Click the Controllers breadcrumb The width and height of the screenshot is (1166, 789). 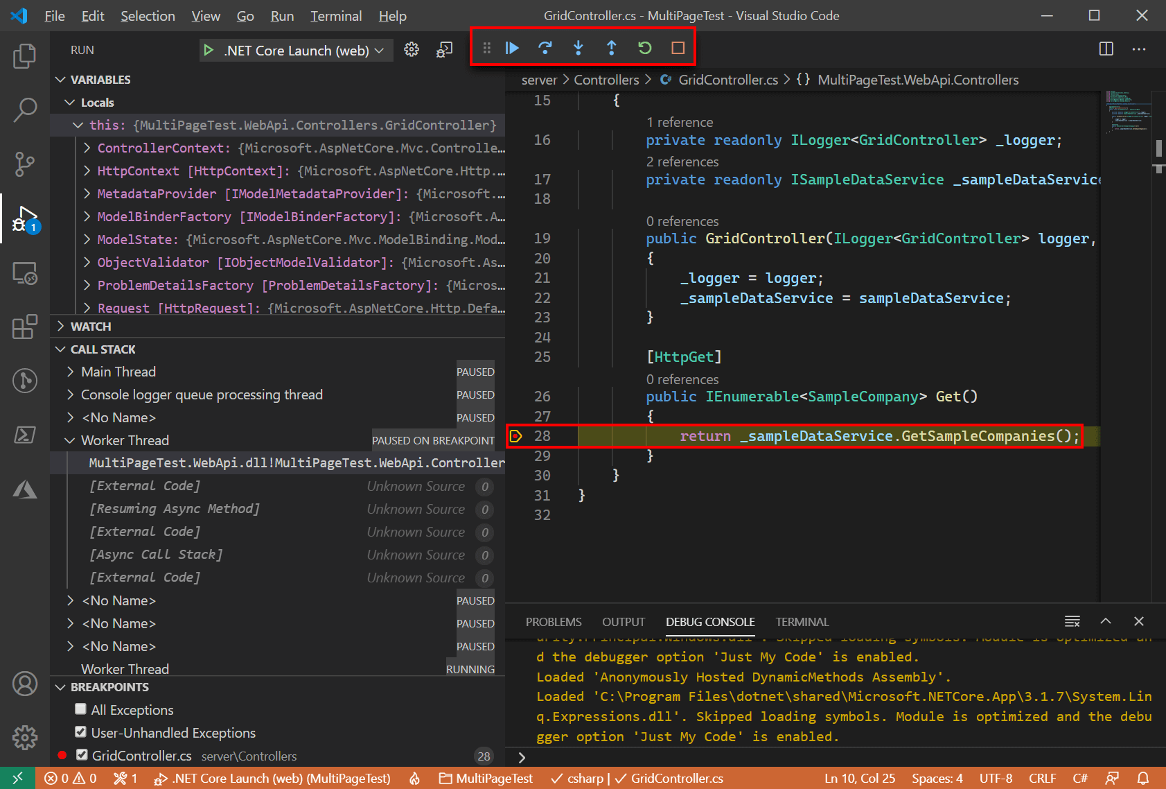pyautogui.click(x=606, y=79)
